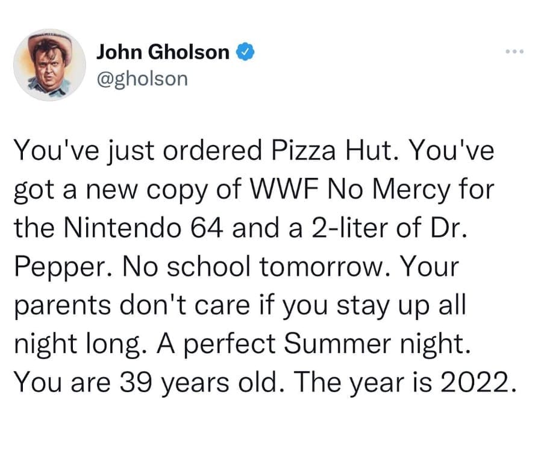This screenshot has height=451, width=541.
Task: Click "39 years old" in the tweet
Action: (217, 384)
